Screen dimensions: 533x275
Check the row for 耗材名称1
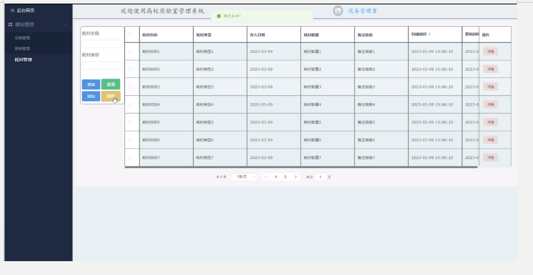tap(131, 51)
